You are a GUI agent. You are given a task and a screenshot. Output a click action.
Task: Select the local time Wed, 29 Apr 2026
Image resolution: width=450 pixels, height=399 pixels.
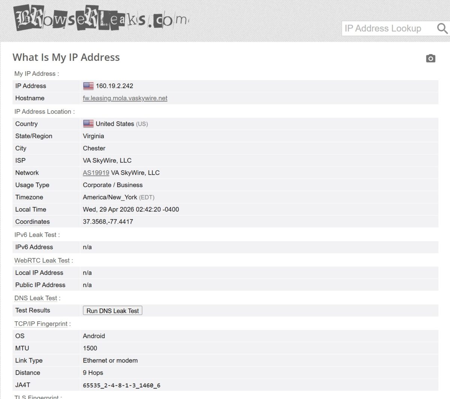[x=131, y=209]
